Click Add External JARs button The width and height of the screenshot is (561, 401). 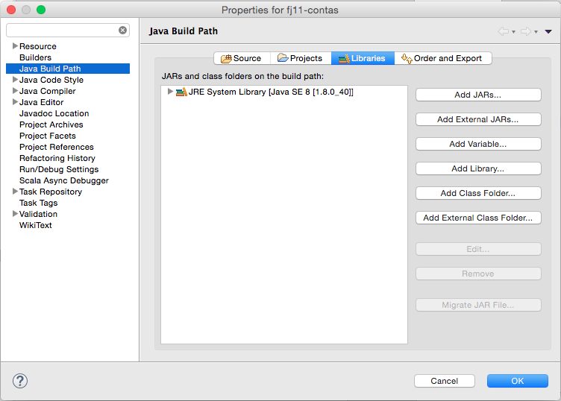click(x=477, y=119)
